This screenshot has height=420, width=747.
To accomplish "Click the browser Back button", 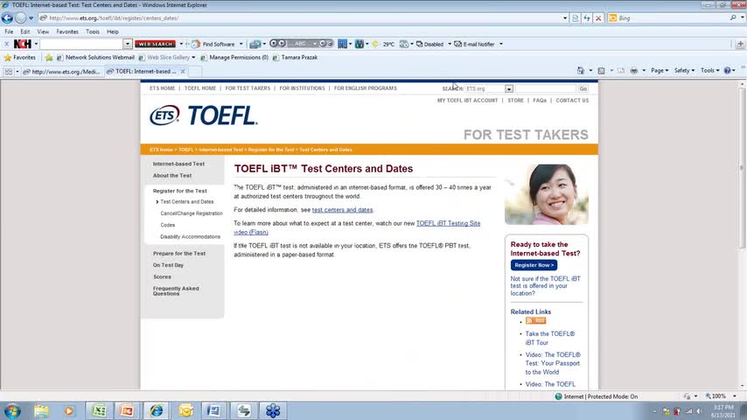I will [x=7, y=18].
